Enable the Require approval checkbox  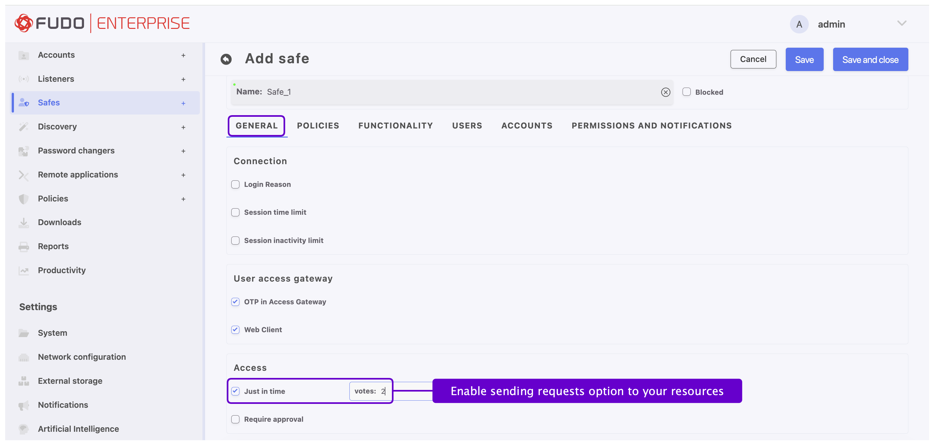(235, 419)
